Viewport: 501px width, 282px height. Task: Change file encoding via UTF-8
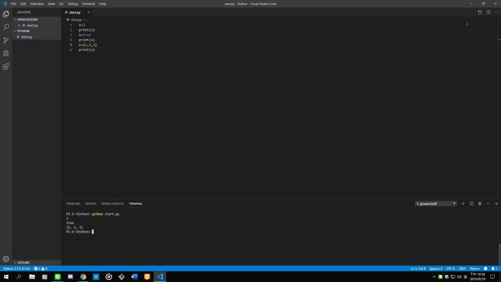[451, 269]
